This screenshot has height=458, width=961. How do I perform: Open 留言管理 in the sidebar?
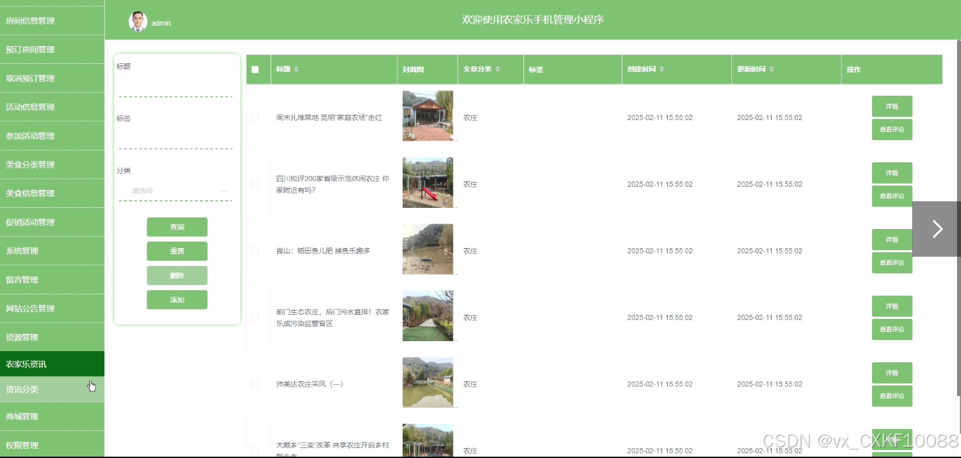click(x=52, y=280)
